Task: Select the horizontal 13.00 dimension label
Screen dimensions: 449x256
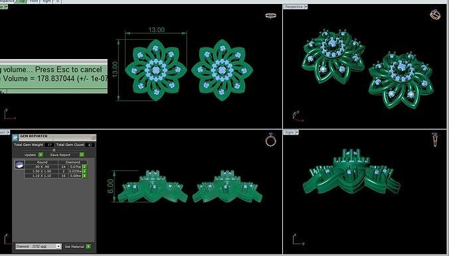Action: [x=156, y=30]
